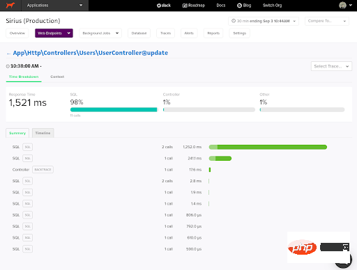
Task: Open the Background Jobs dropdown
Action: pos(100,33)
